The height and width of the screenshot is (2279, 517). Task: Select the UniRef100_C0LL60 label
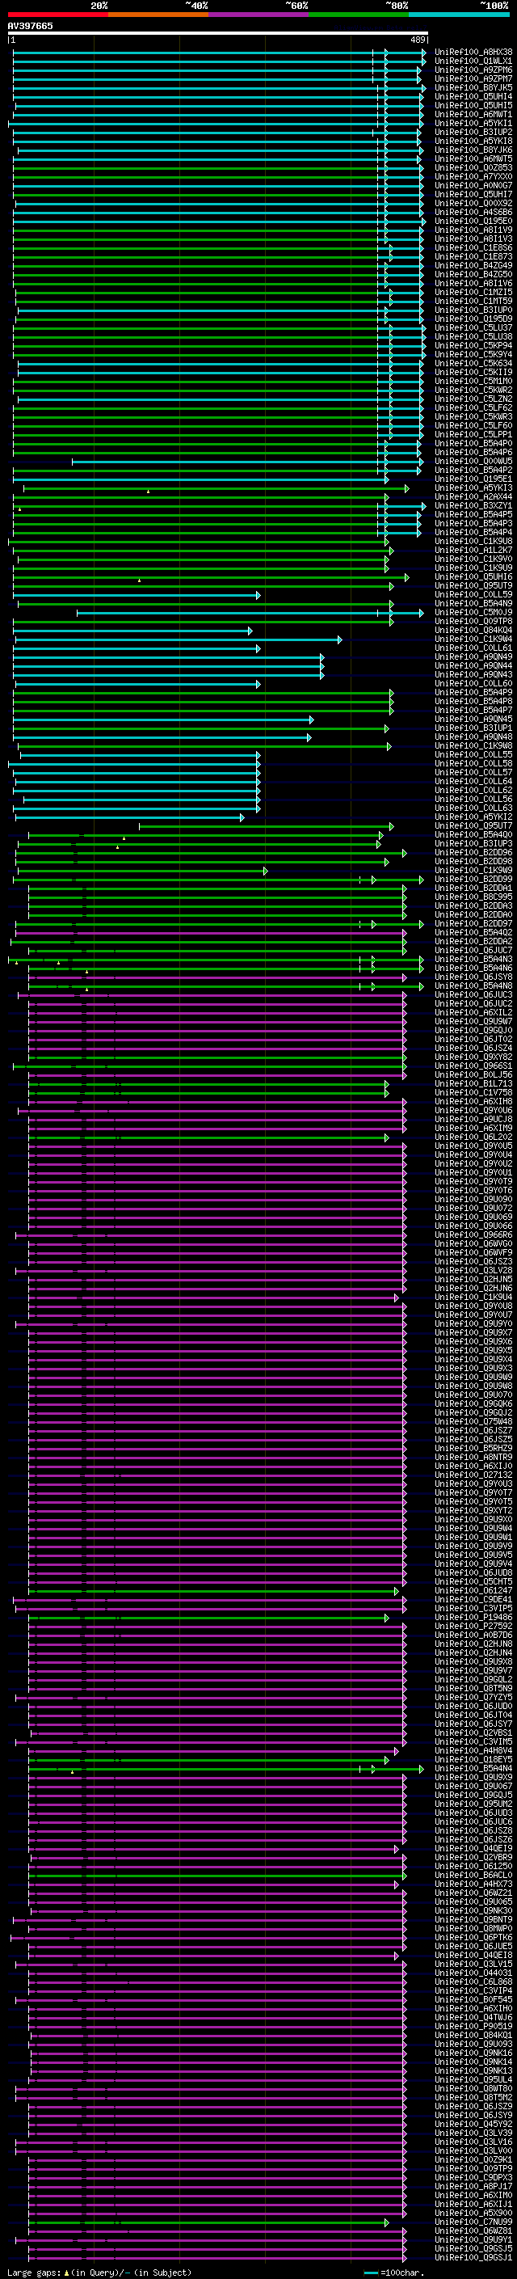coord(473,683)
